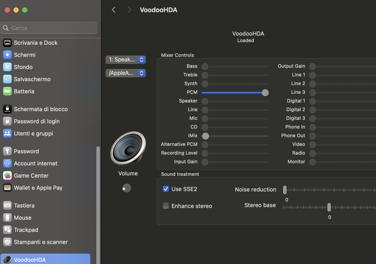This screenshot has width=376, height=264.
Task: Click the Line 3 slider knob
Action: pos(312,92)
